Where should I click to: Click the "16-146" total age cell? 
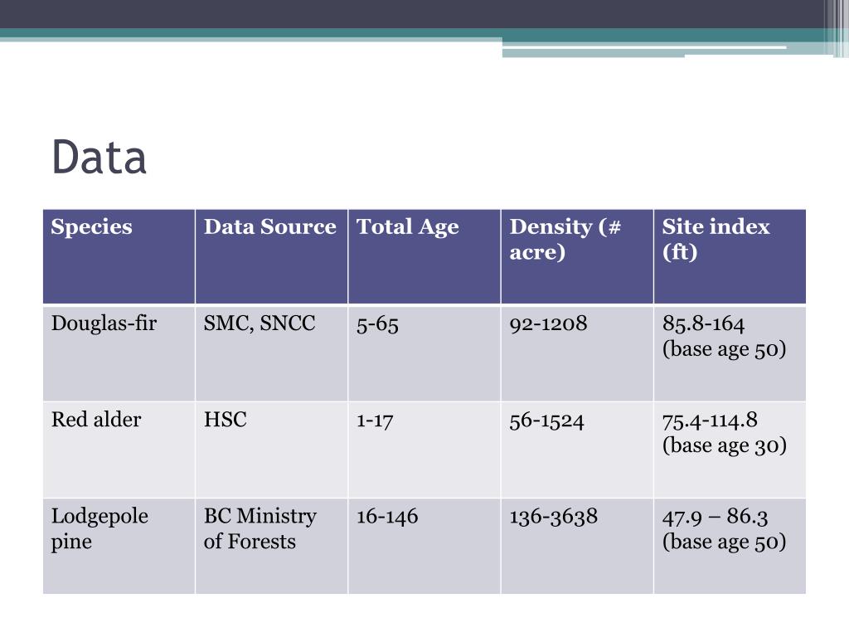click(x=424, y=546)
